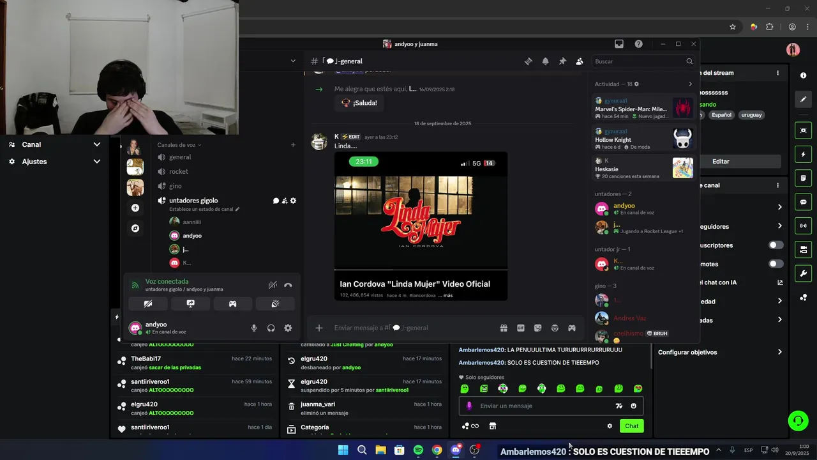Screen dimensions: 817x460
Task: Toggle Discord microphone mute next to andyoo
Action: [254, 328]
